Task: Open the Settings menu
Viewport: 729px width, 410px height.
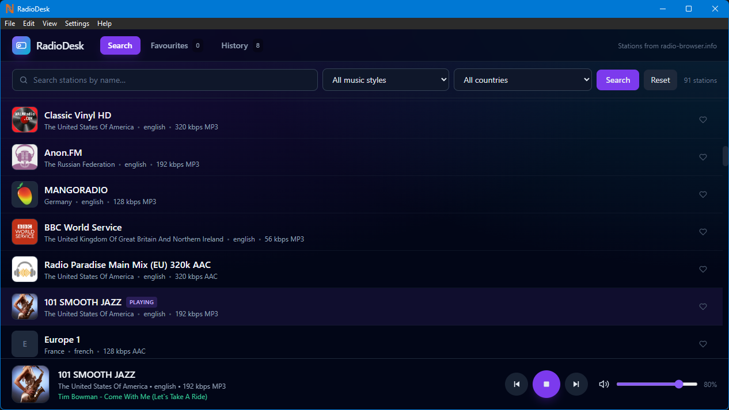Action: coord(77,24)
